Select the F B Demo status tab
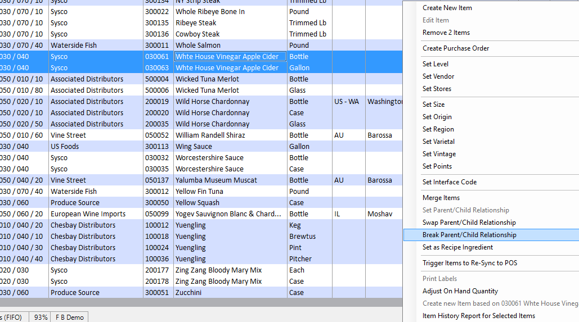 pos(69,317)
